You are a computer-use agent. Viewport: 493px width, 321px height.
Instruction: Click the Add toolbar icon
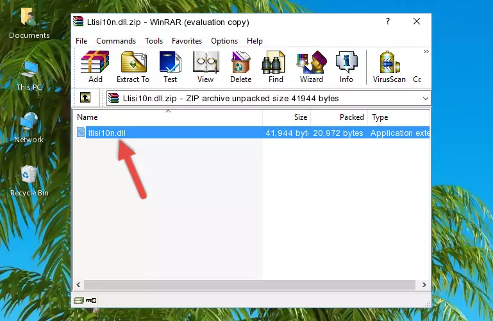pyautogui.click(x=95, y=67)
